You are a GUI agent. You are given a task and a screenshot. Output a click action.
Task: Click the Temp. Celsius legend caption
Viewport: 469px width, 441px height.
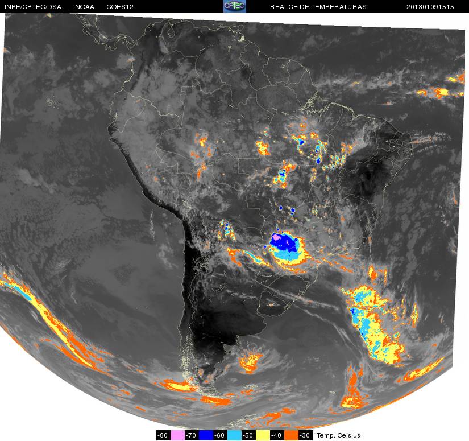[338, 435]
